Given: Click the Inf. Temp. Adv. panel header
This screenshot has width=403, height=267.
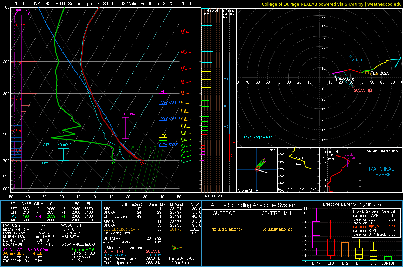Looking at the screenshot, I should click(229, 14).
